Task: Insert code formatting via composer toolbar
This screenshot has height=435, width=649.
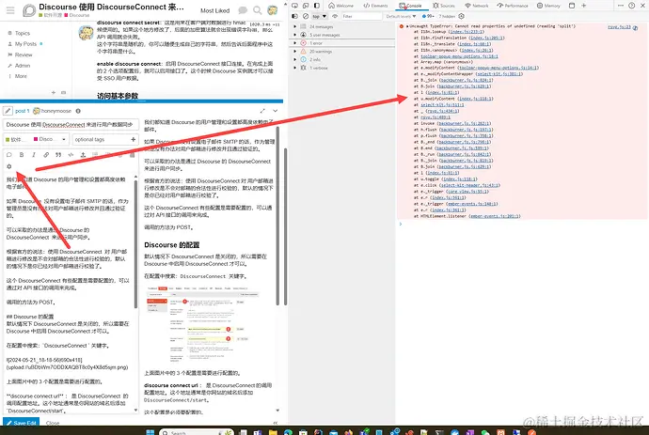Action: coord(71,155)
